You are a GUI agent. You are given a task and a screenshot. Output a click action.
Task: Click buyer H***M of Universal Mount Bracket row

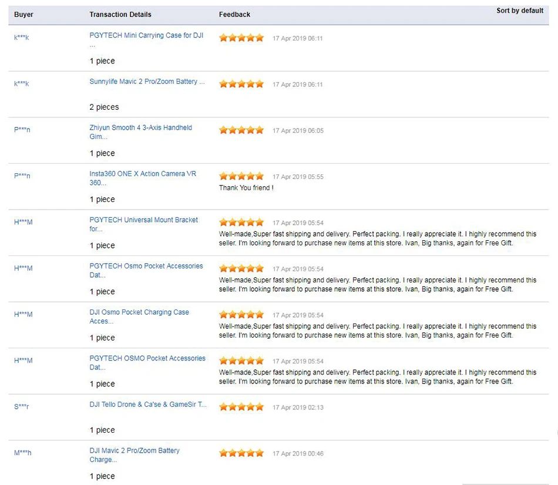point(23,222)
